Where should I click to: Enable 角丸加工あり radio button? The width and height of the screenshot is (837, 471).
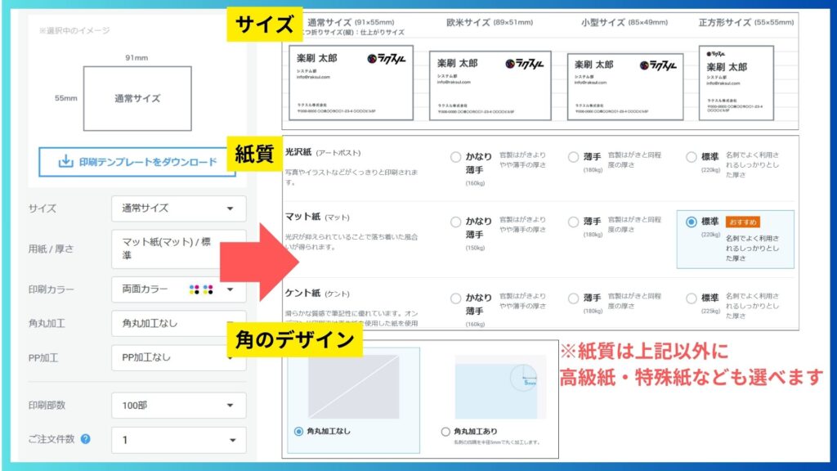pos(445,431)
